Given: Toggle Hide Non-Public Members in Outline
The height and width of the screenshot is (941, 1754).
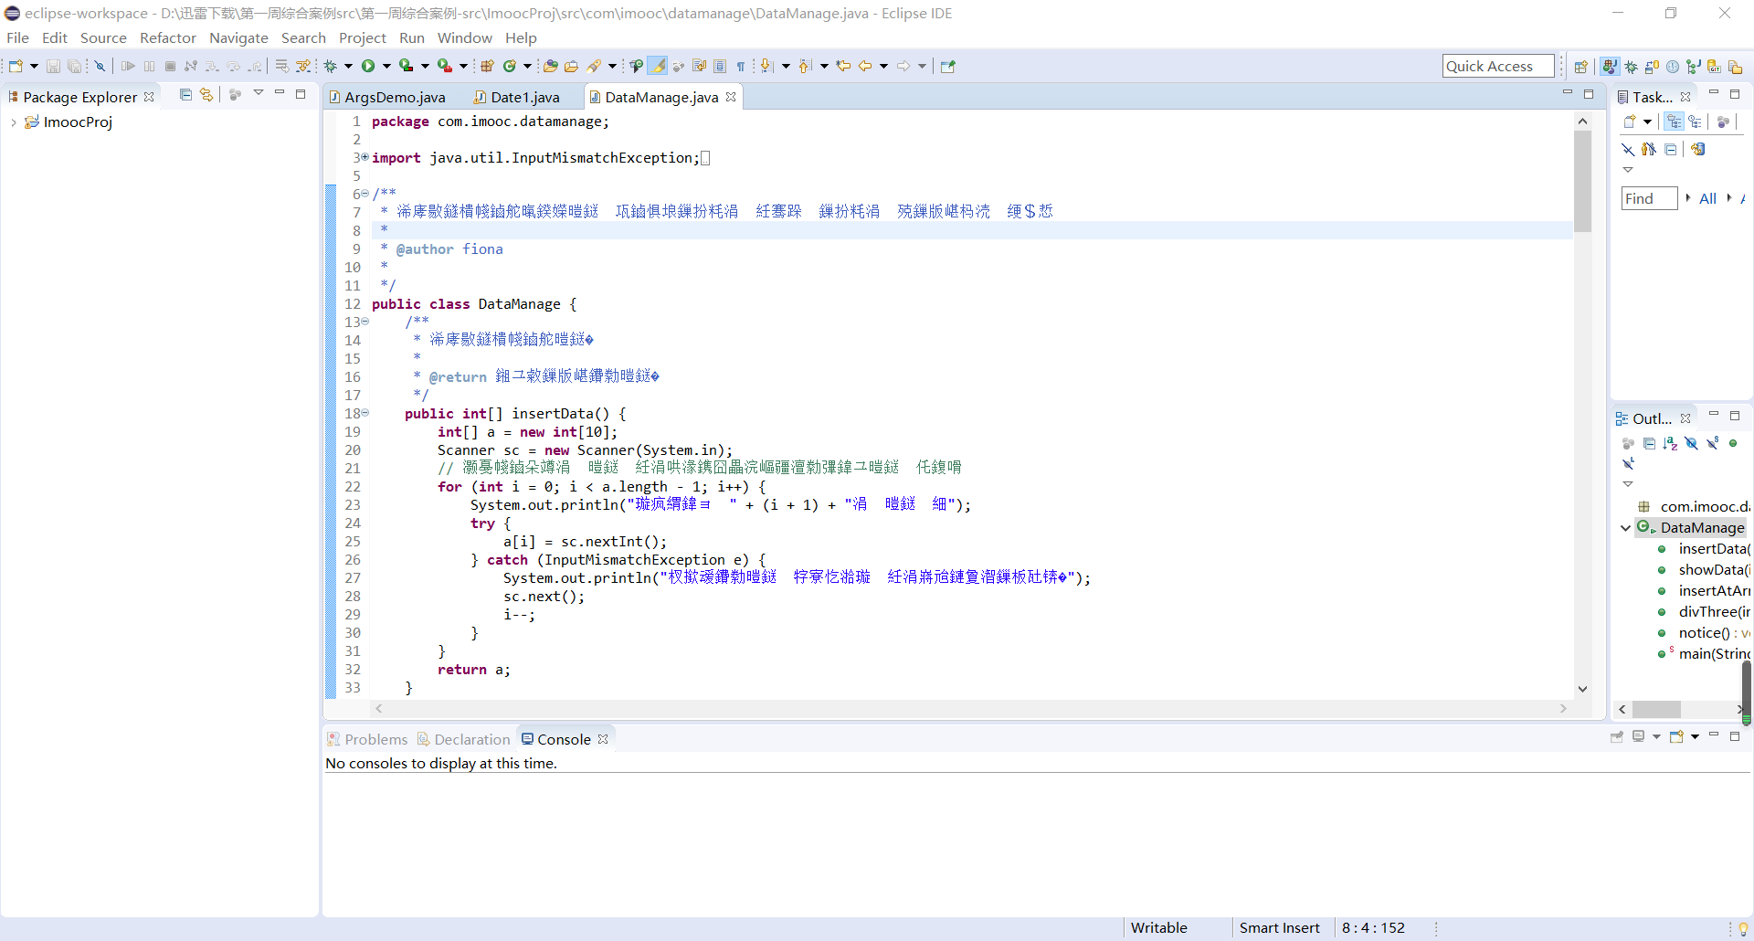Looking at the screenshot, I should pyautogui.click(x=1733, y=444).
